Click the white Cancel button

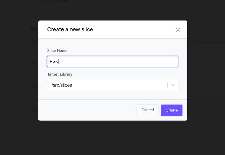coord(148,110)
